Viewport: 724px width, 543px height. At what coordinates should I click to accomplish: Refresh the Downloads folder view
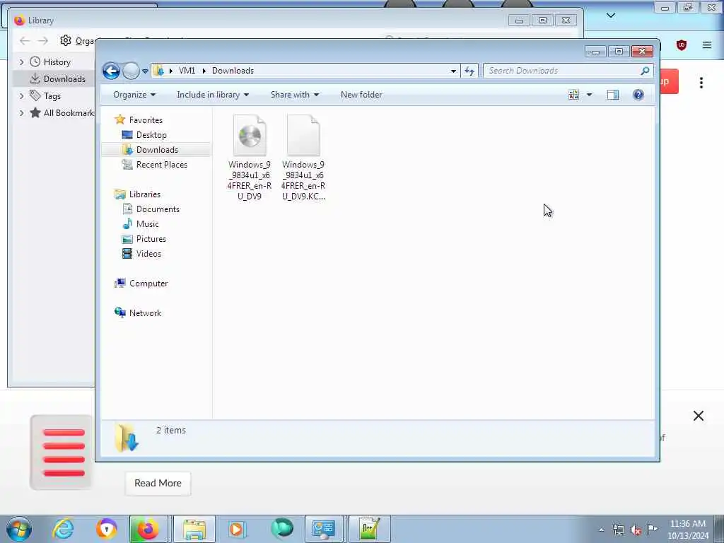[469, 71]
